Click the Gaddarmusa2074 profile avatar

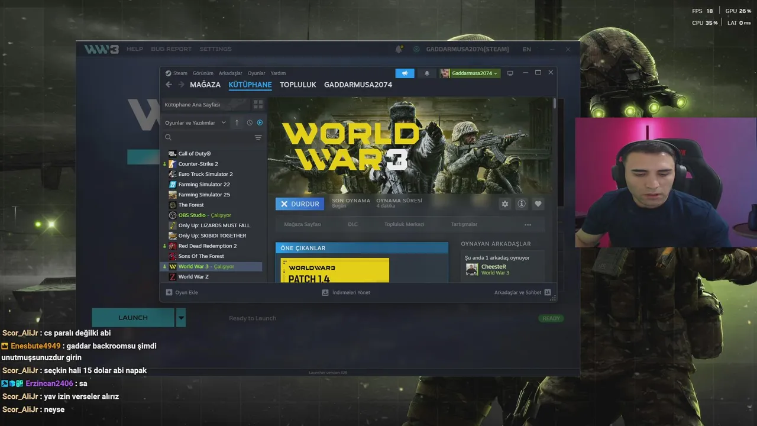point(445,73)
